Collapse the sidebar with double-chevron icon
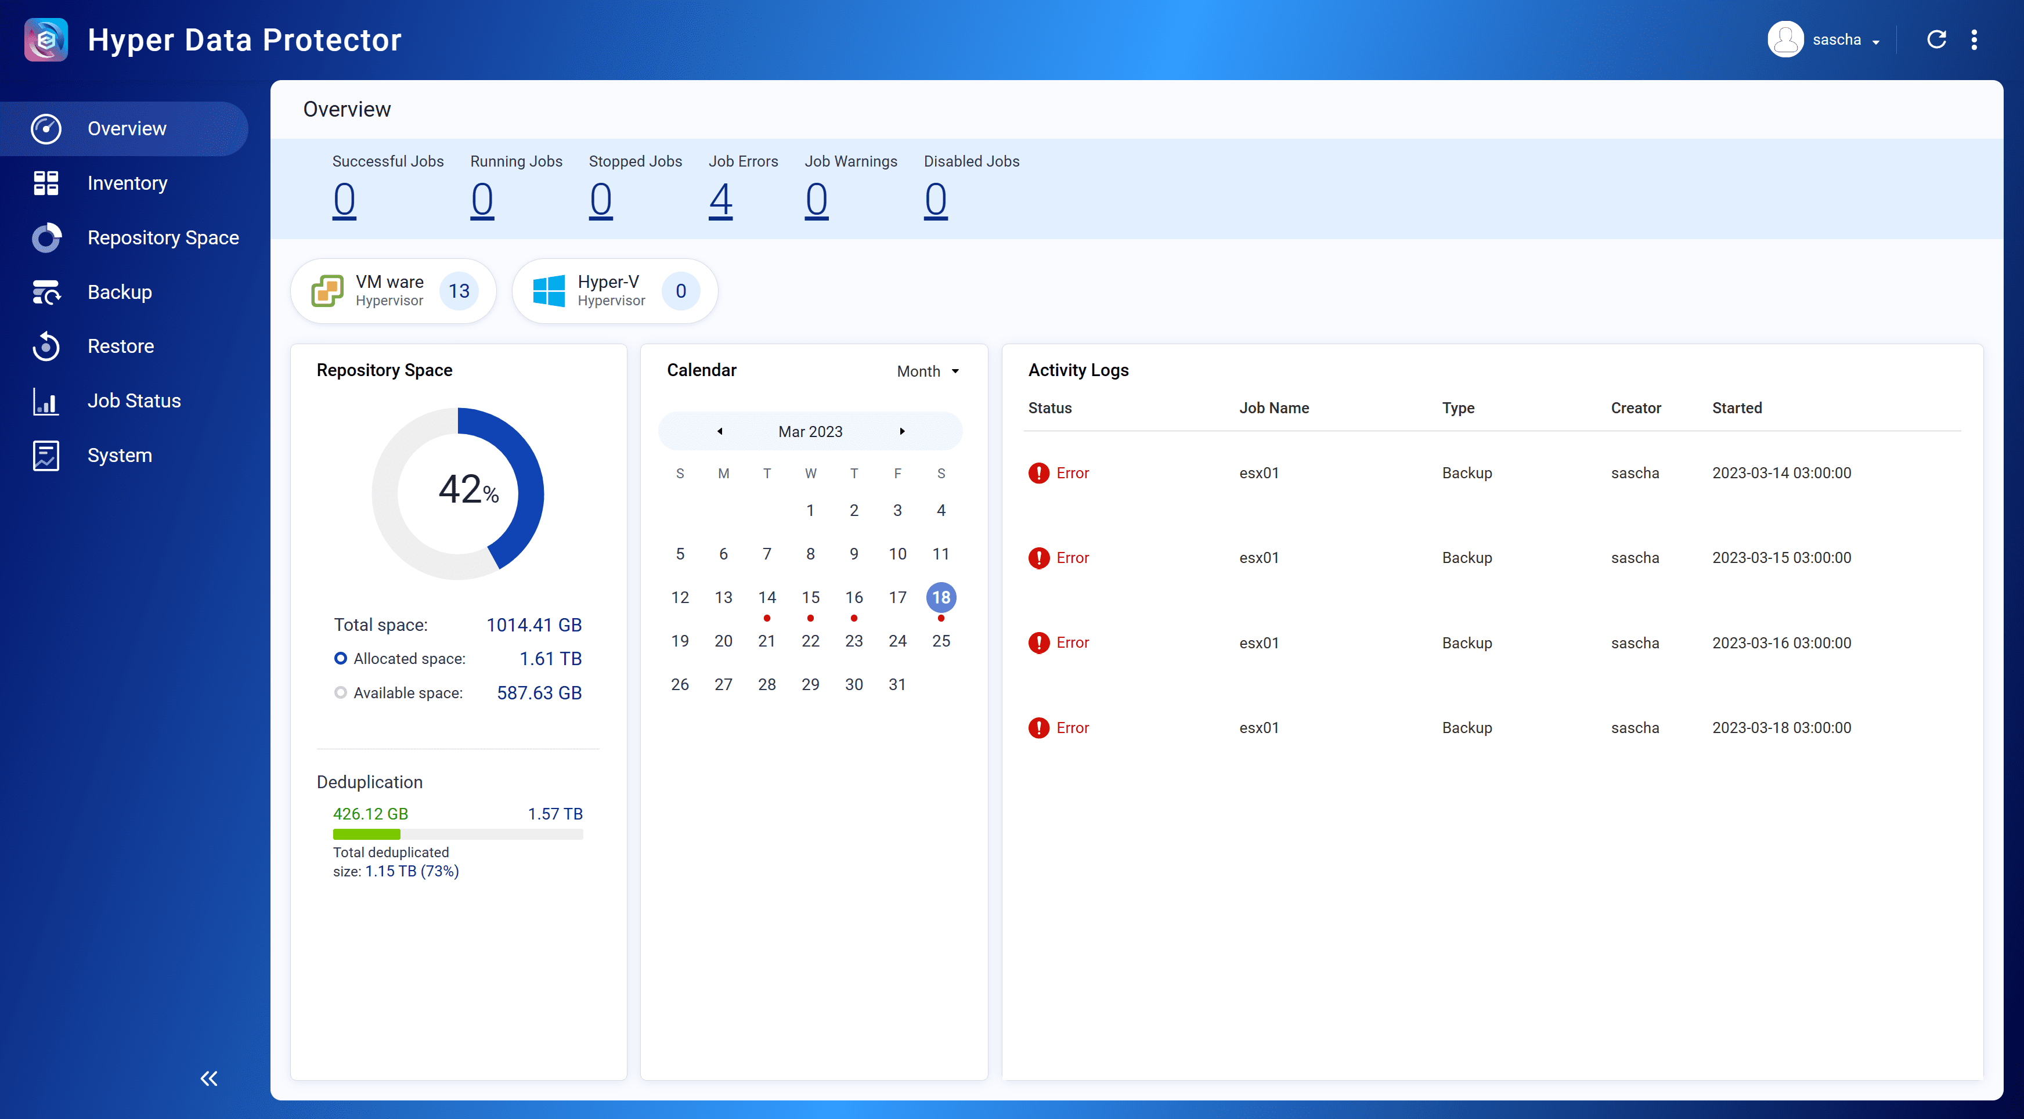The image size is (2024, 1119). coord(208,1078)
